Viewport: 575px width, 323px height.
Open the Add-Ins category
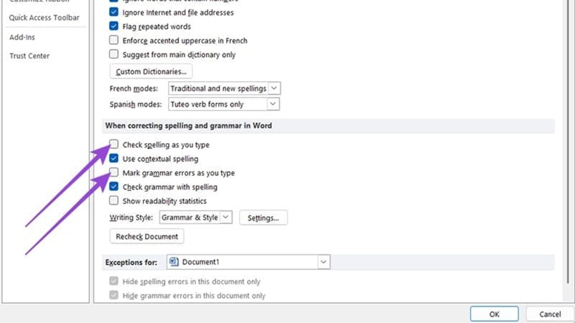pyautogui.click(x=22, y=37)
